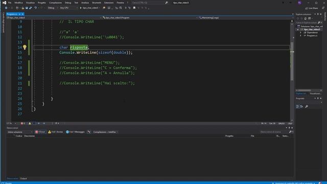This screenshot has height=184, width=327.
Task: Switch to the Elenco errori bottom tab
Action: click(x=12, y=178)
